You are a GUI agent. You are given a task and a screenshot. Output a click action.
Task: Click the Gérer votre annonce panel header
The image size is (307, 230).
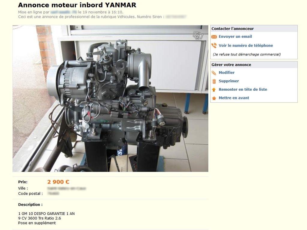254,65
